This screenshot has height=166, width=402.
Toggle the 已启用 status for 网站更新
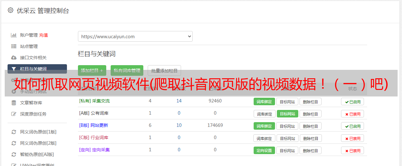[x=353, y=126]
